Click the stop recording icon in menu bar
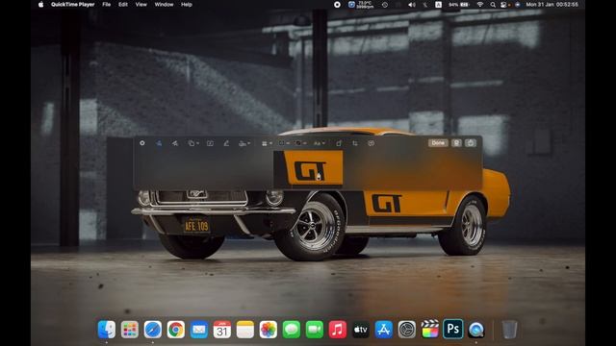Image resolution: width=616 pixels, height=346 pixels. pyautogui.click(x=337, y=5)
